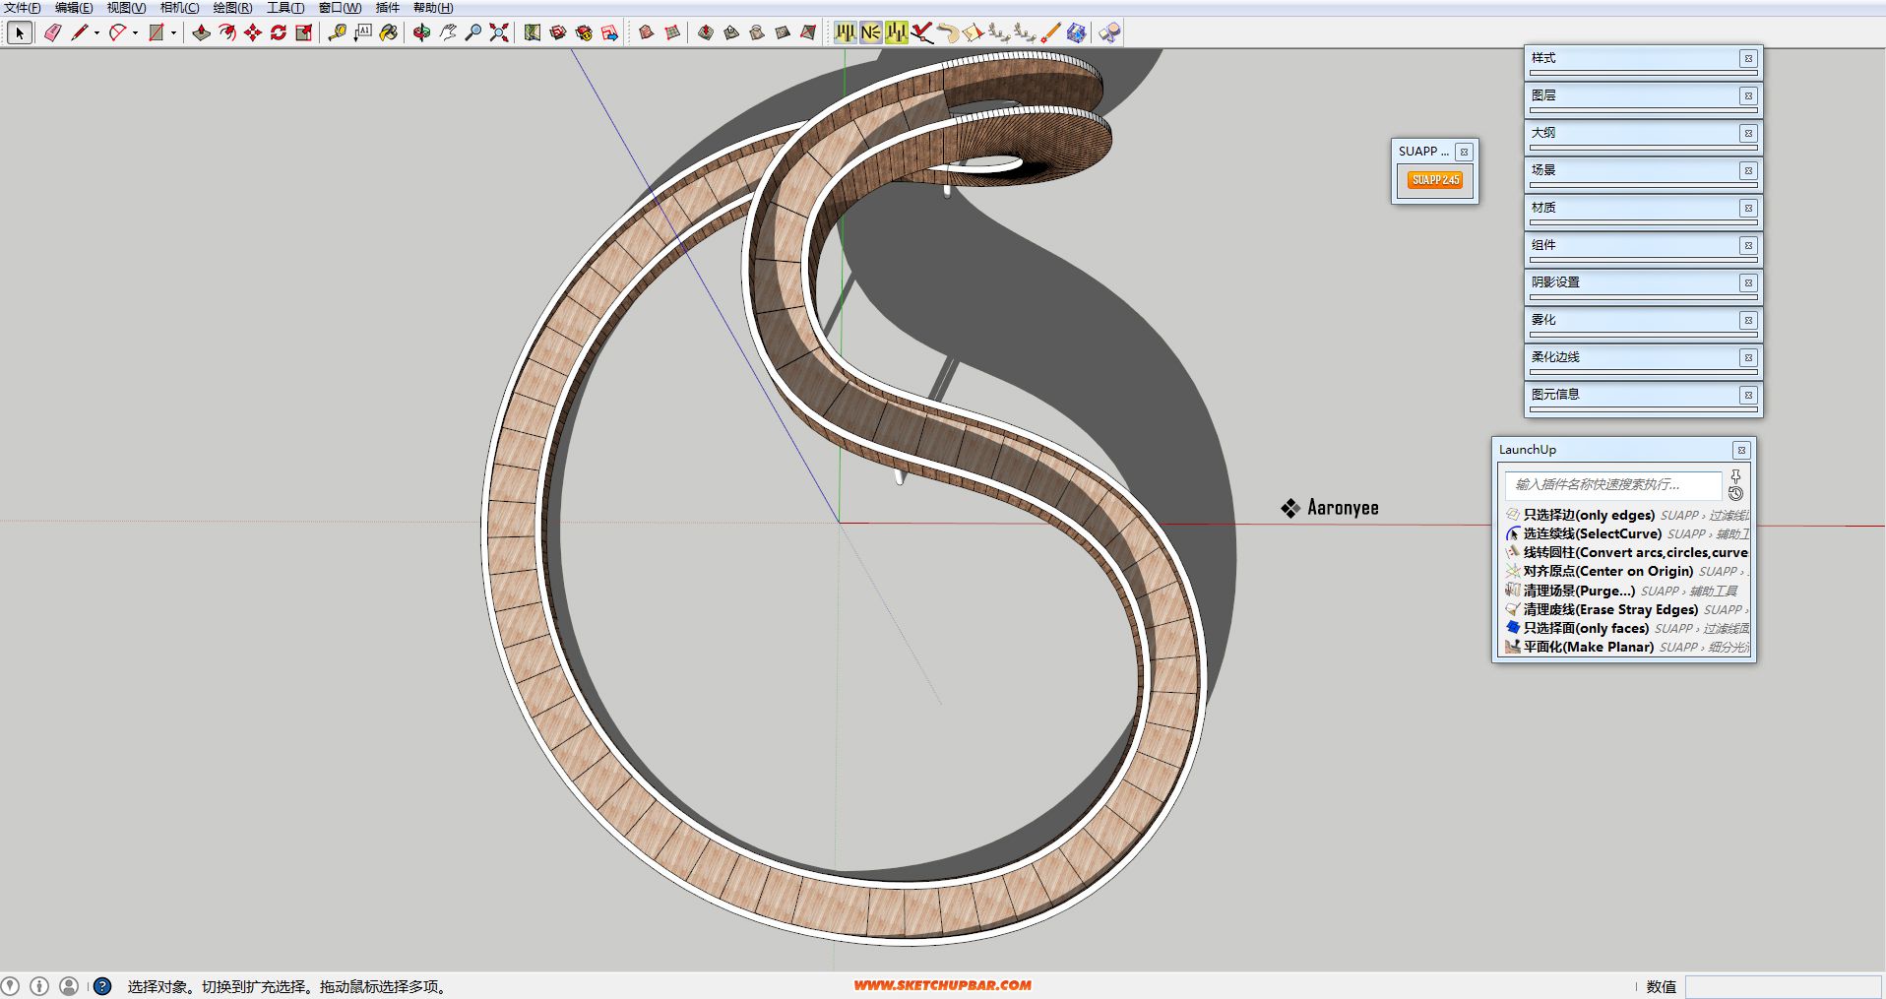The image size is (1886, 999).
Task: Activate the Sandbox Smoove tool
Action: click(705, 32)
